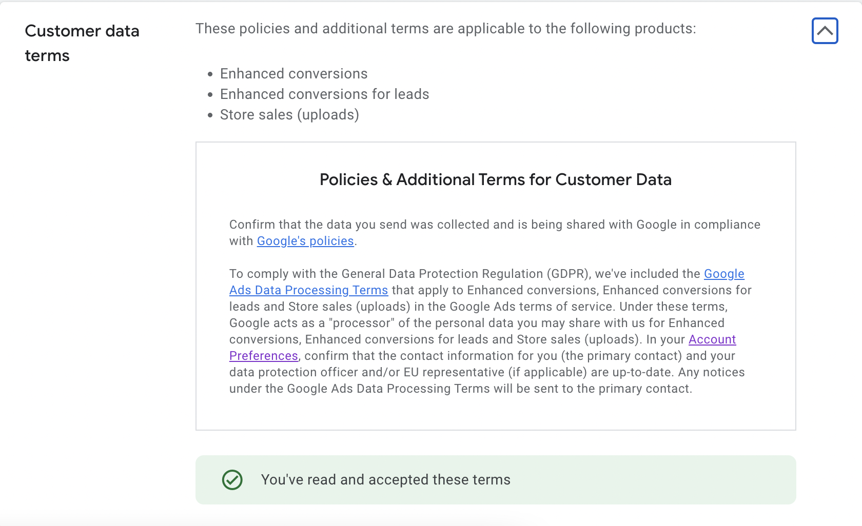Open 'Ads Data Processing Terms' underlined link text
Screen dimensions: 862x526
click(308, 290)
